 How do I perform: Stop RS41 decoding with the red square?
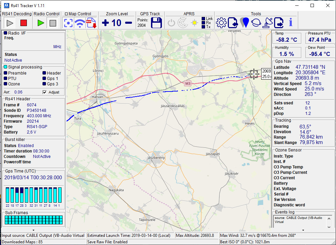tap(23, 23)
